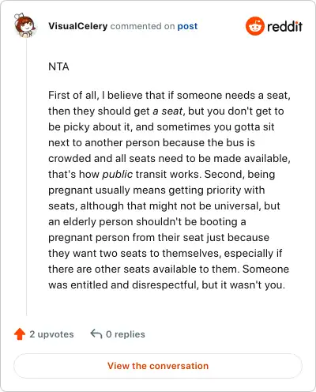Click the reply arrow icon
This screenshot has height=392, width=316.
click(x=96, y=334)
